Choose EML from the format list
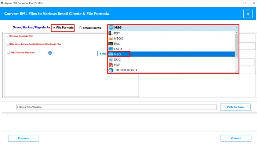Viewport: 257px width, 145px height. tap(171, 44)
